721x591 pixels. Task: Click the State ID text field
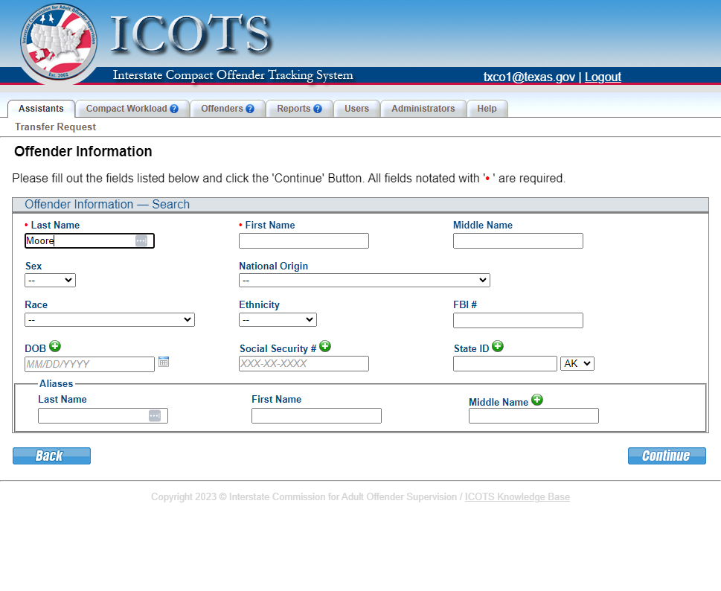(x=505, y=363)
